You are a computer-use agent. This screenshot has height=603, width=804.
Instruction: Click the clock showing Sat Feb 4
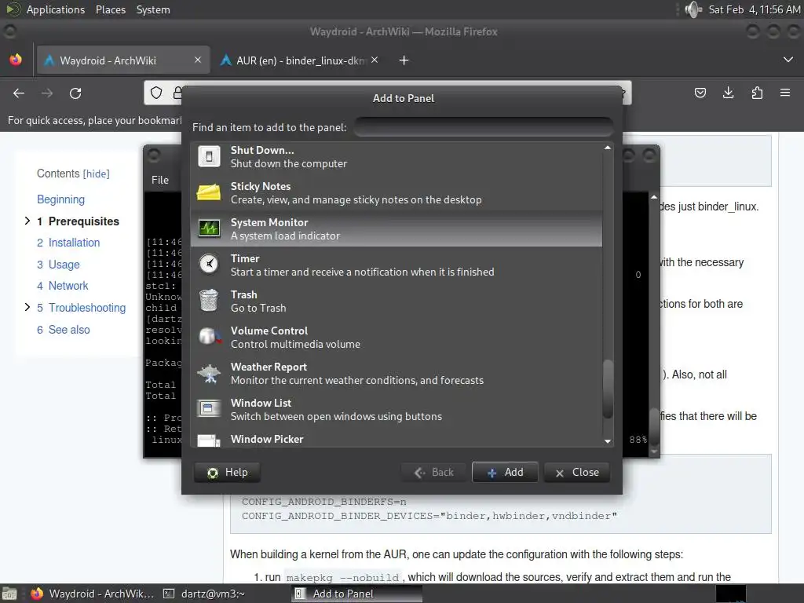754,9
